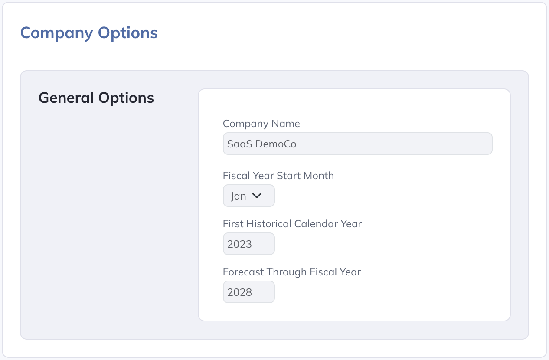Select the Jan month value text
The height and width of the screenshot is (360, 549).
coord(239,196)
